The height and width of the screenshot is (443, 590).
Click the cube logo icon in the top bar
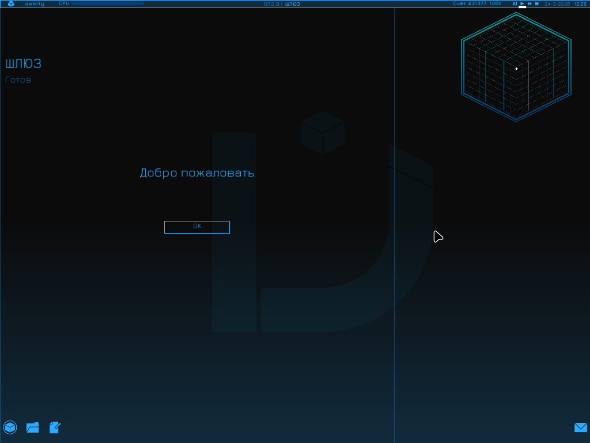click(x=12, y=4)
